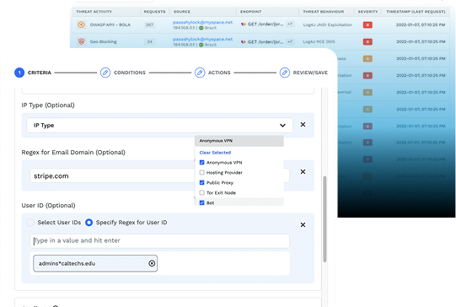Go to the CRITERIA step
The image size is (456, 307).
tap(40, 73)
